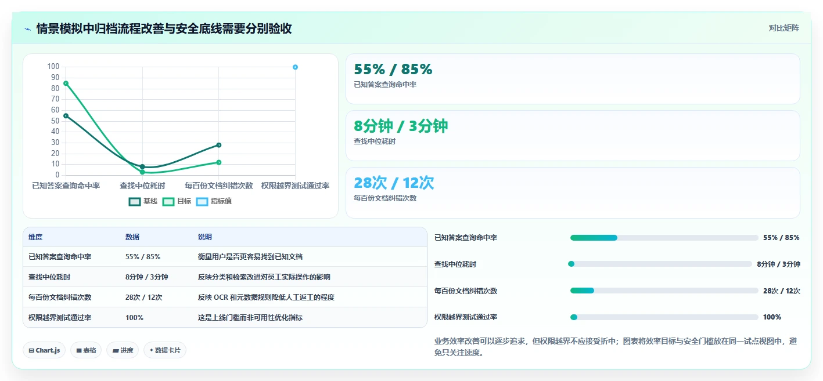Toggle the 指标值 legend swatch
The height and width of the screenshot is (381, 823).
click(202, 201)
